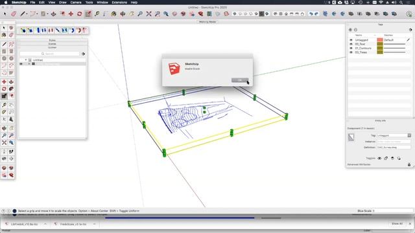Choose the Rotate tool in top toolbar
The height and width of the screenshot is (233, 415).
[79, 14]
